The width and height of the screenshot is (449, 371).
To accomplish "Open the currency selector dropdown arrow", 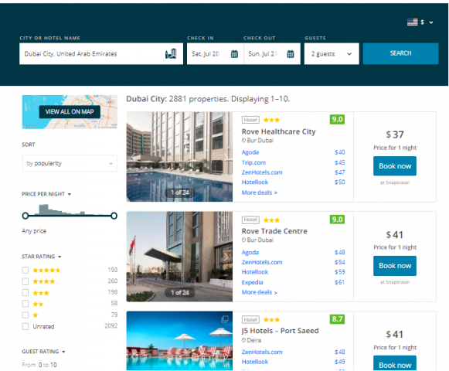I will pos(431,22).
